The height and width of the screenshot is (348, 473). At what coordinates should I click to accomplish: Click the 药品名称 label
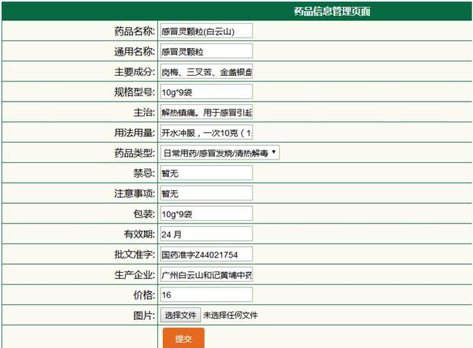[x=134, y=31]
